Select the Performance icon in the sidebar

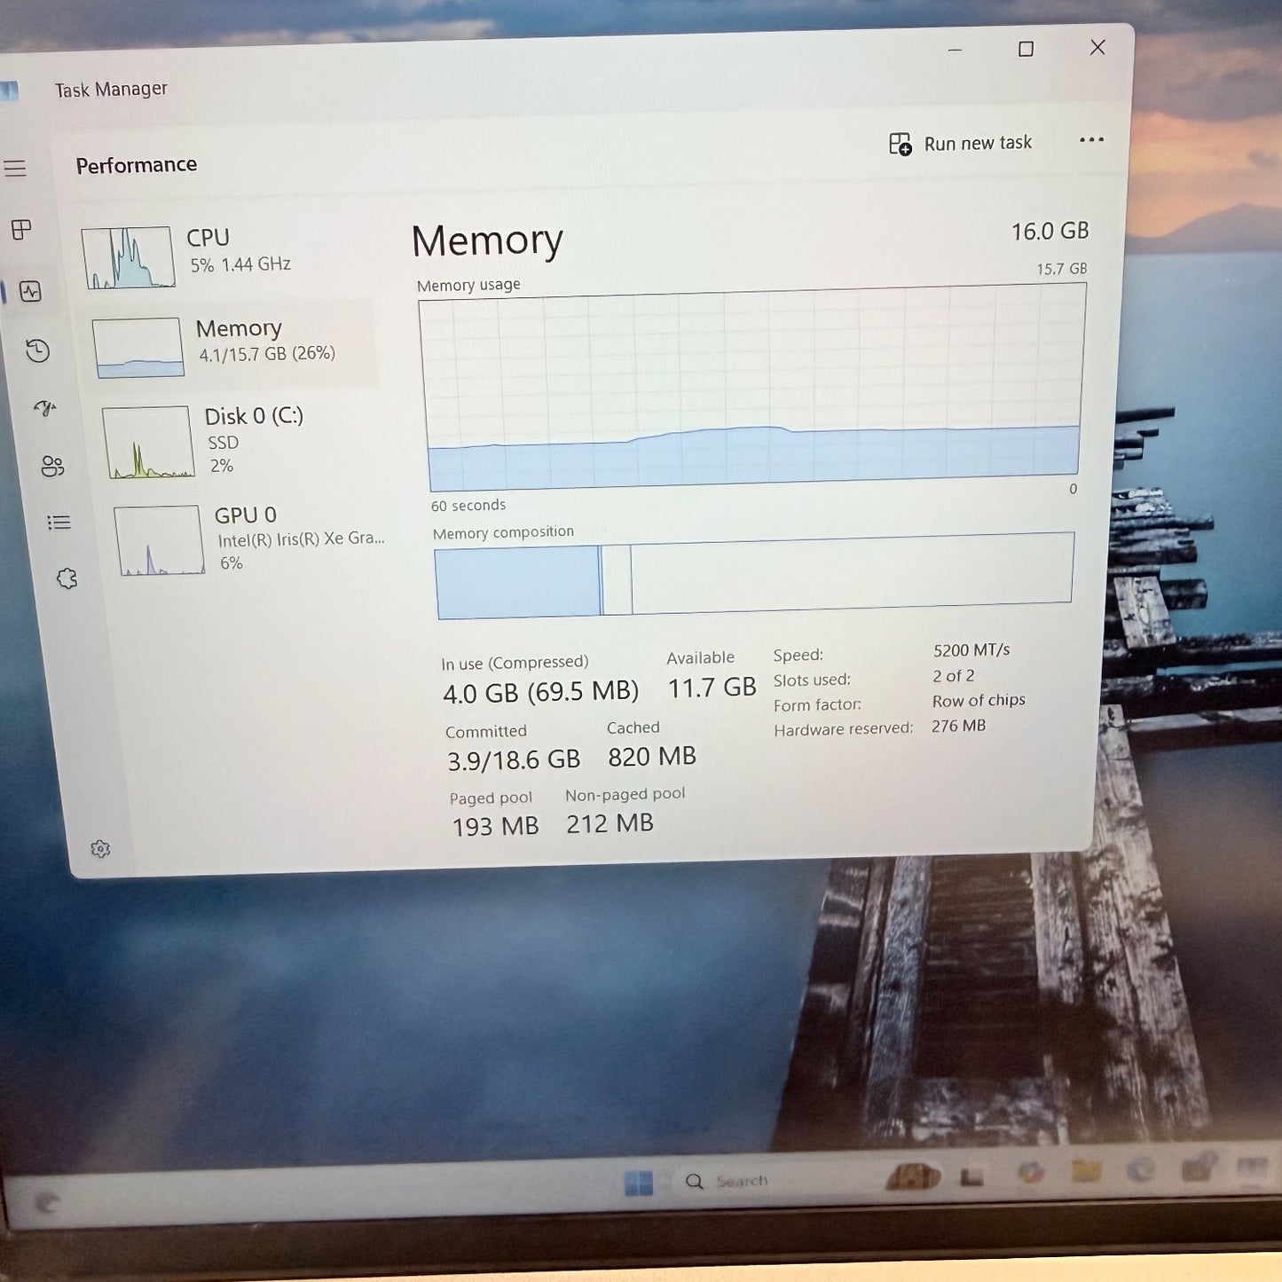31,292
